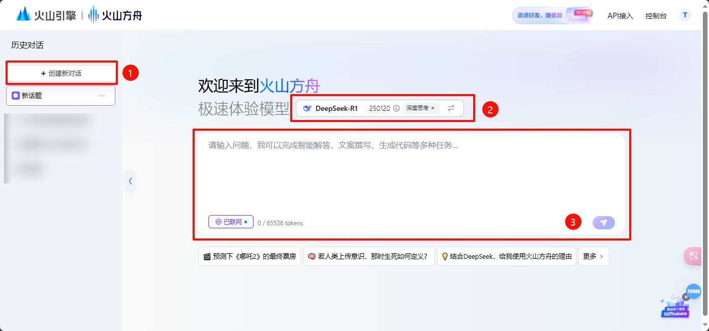Close the promotion widget with the x
Image resolution: width=709 pixels, height=331 pixels.
coord(686,297)
